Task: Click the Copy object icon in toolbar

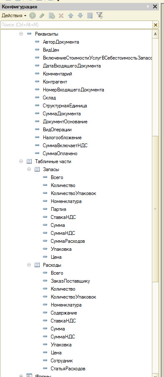Action: click(x=51, y=16)
